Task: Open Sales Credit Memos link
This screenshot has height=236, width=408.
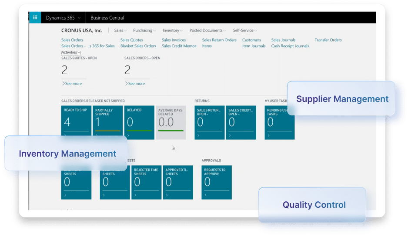Action: tap(179, 46)
